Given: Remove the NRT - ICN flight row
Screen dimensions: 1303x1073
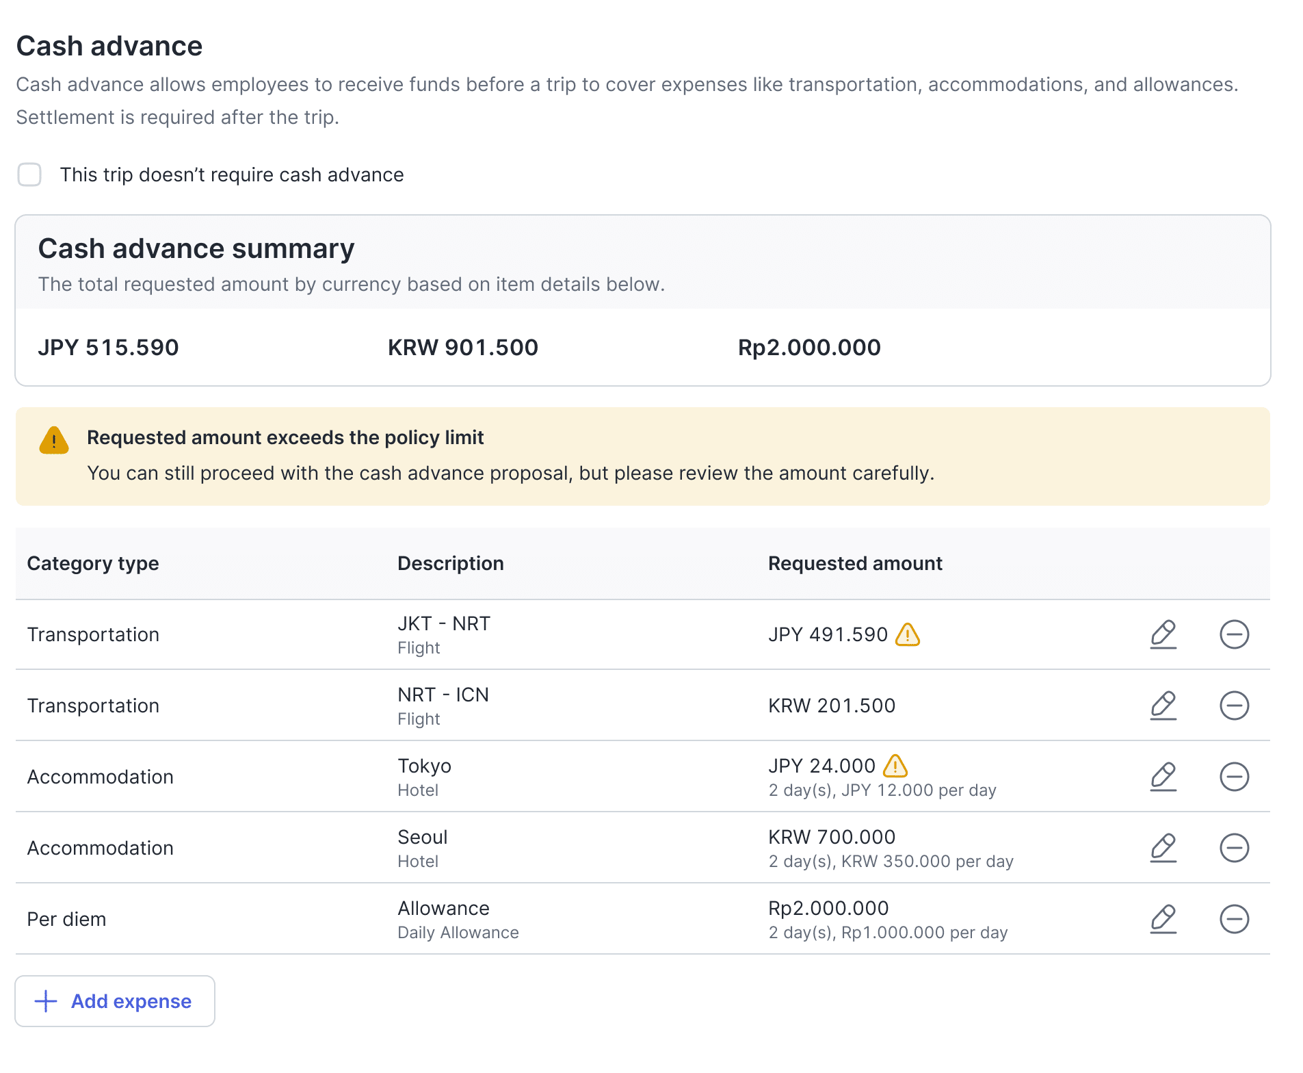Looking at the screenshot, I should (1234, 706).
